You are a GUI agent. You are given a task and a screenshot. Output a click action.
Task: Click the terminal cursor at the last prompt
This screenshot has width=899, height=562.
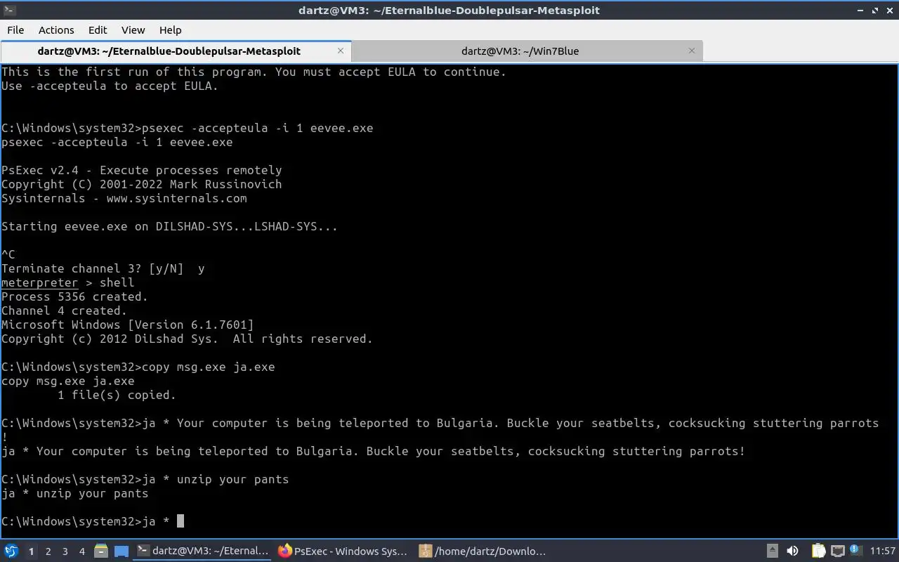[181, 521]
